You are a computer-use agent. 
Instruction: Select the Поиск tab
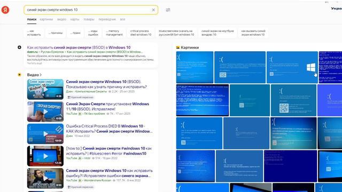tap(32, 19)
